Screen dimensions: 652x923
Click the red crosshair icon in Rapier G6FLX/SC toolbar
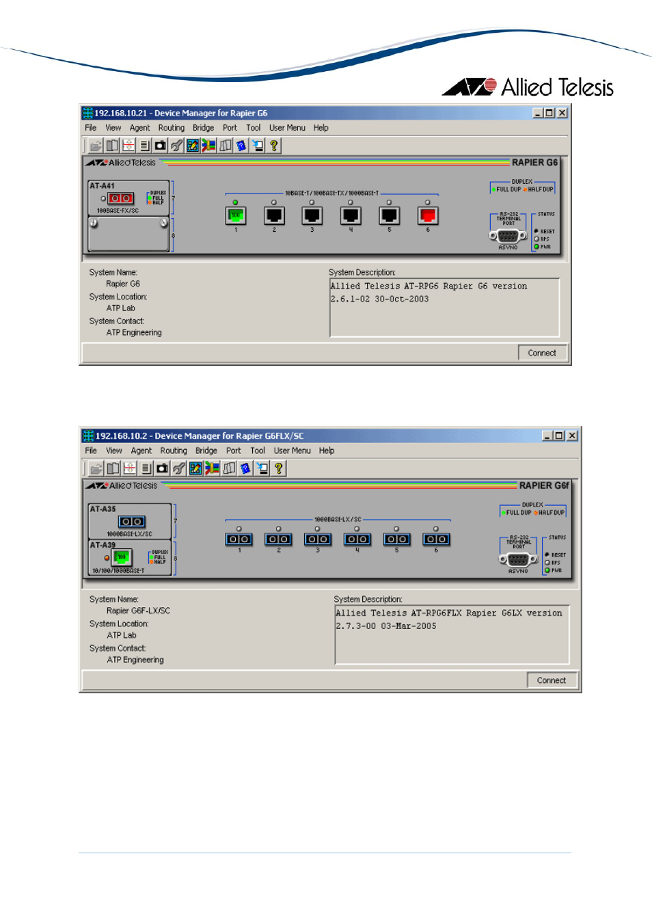pos(129,468)
